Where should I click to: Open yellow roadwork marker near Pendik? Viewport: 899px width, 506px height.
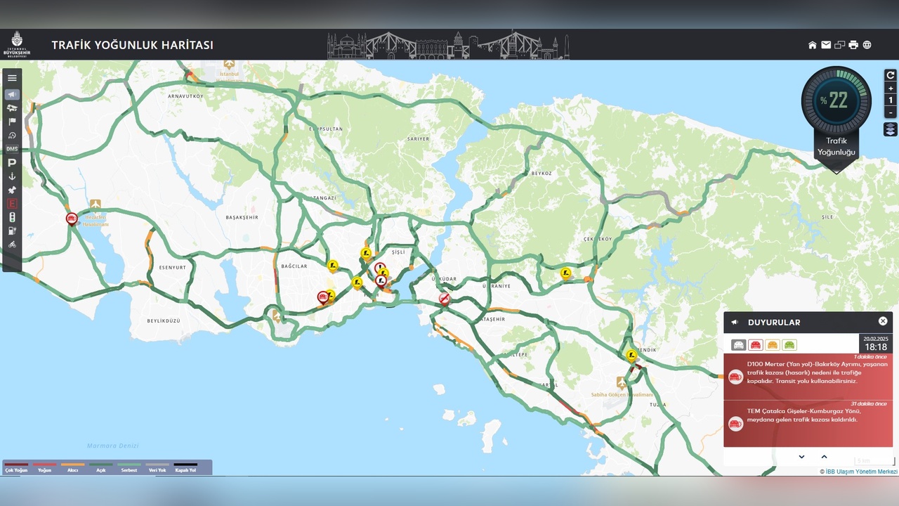pos(631,356)
